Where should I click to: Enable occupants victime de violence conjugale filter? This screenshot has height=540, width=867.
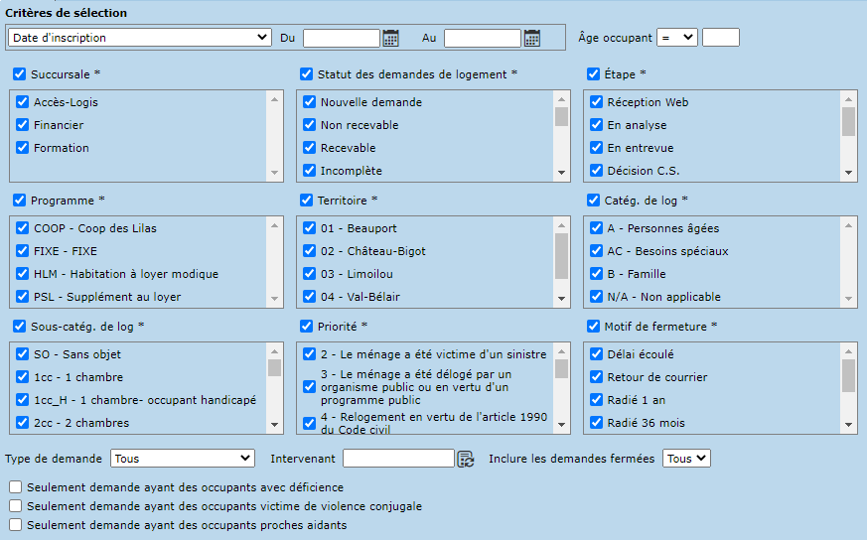tap(16, 506)
